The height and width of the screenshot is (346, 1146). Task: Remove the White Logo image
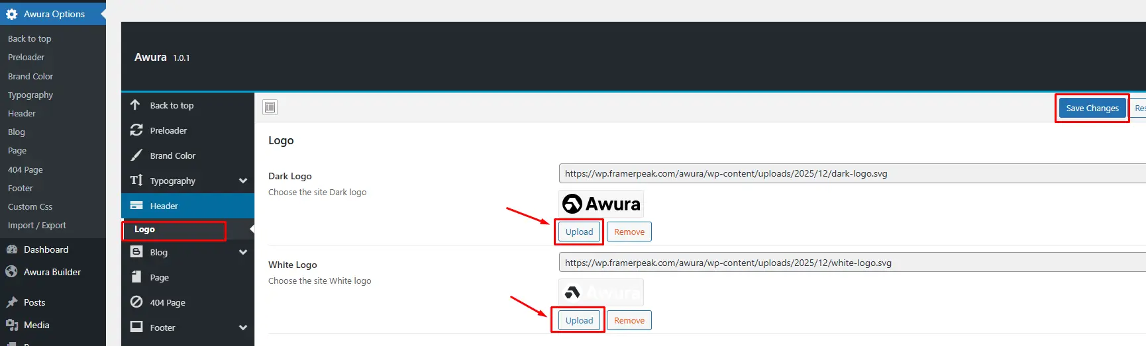click(x=629, y=320)
